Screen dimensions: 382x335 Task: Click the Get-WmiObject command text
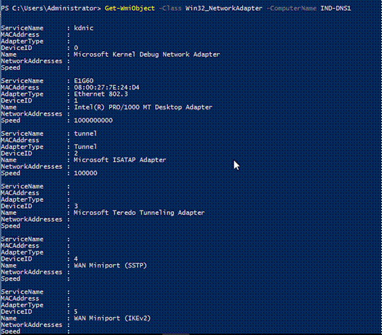tap(130, 9)
